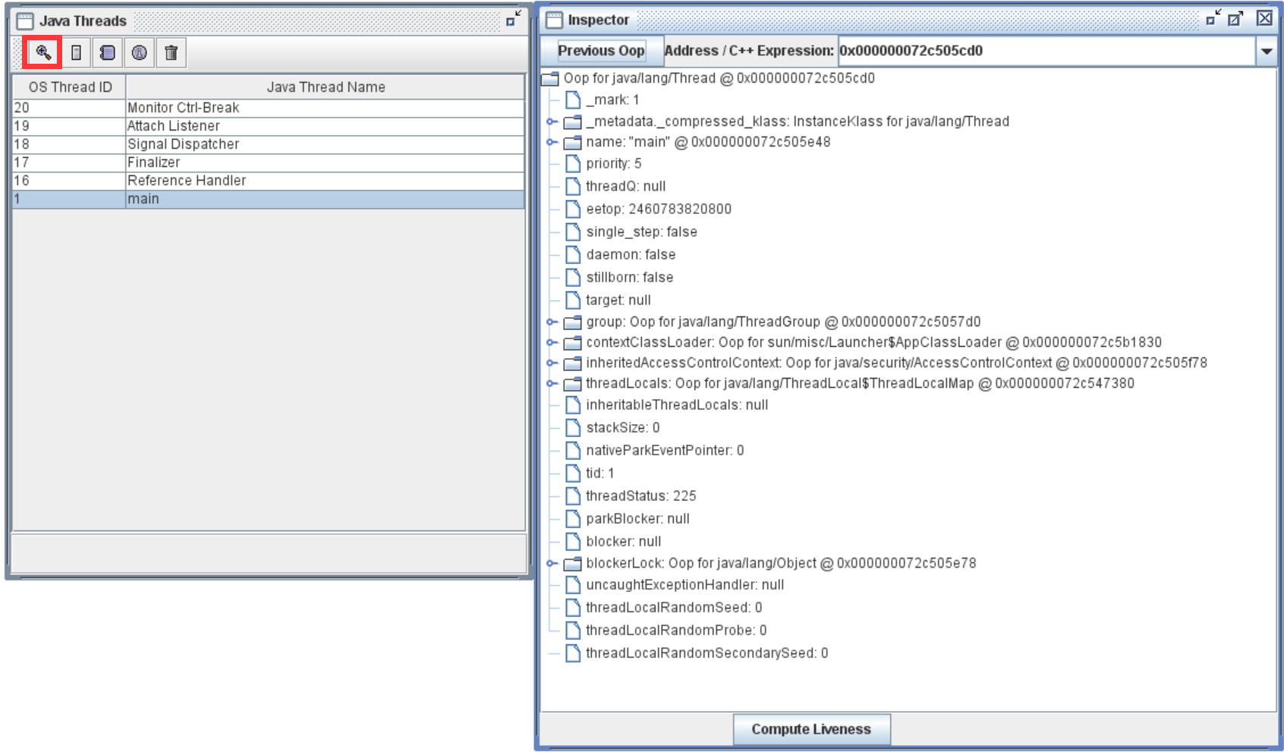
Task: Click the Inspect Thread magnifier icon
Action: [42, 52]
